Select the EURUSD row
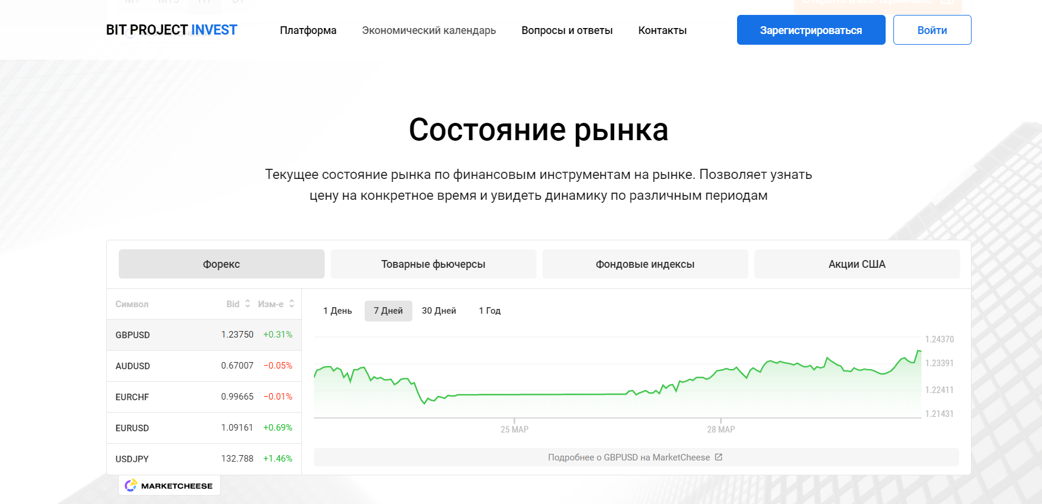 pyautogui.click(x=204, y=428)
